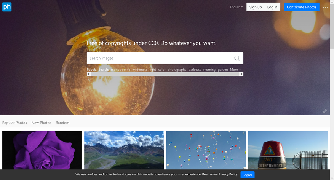Image resolution: width=334 pixels, height=180 pixels.
Task: Click the Contribute Photos button
Action: (301, 7)
